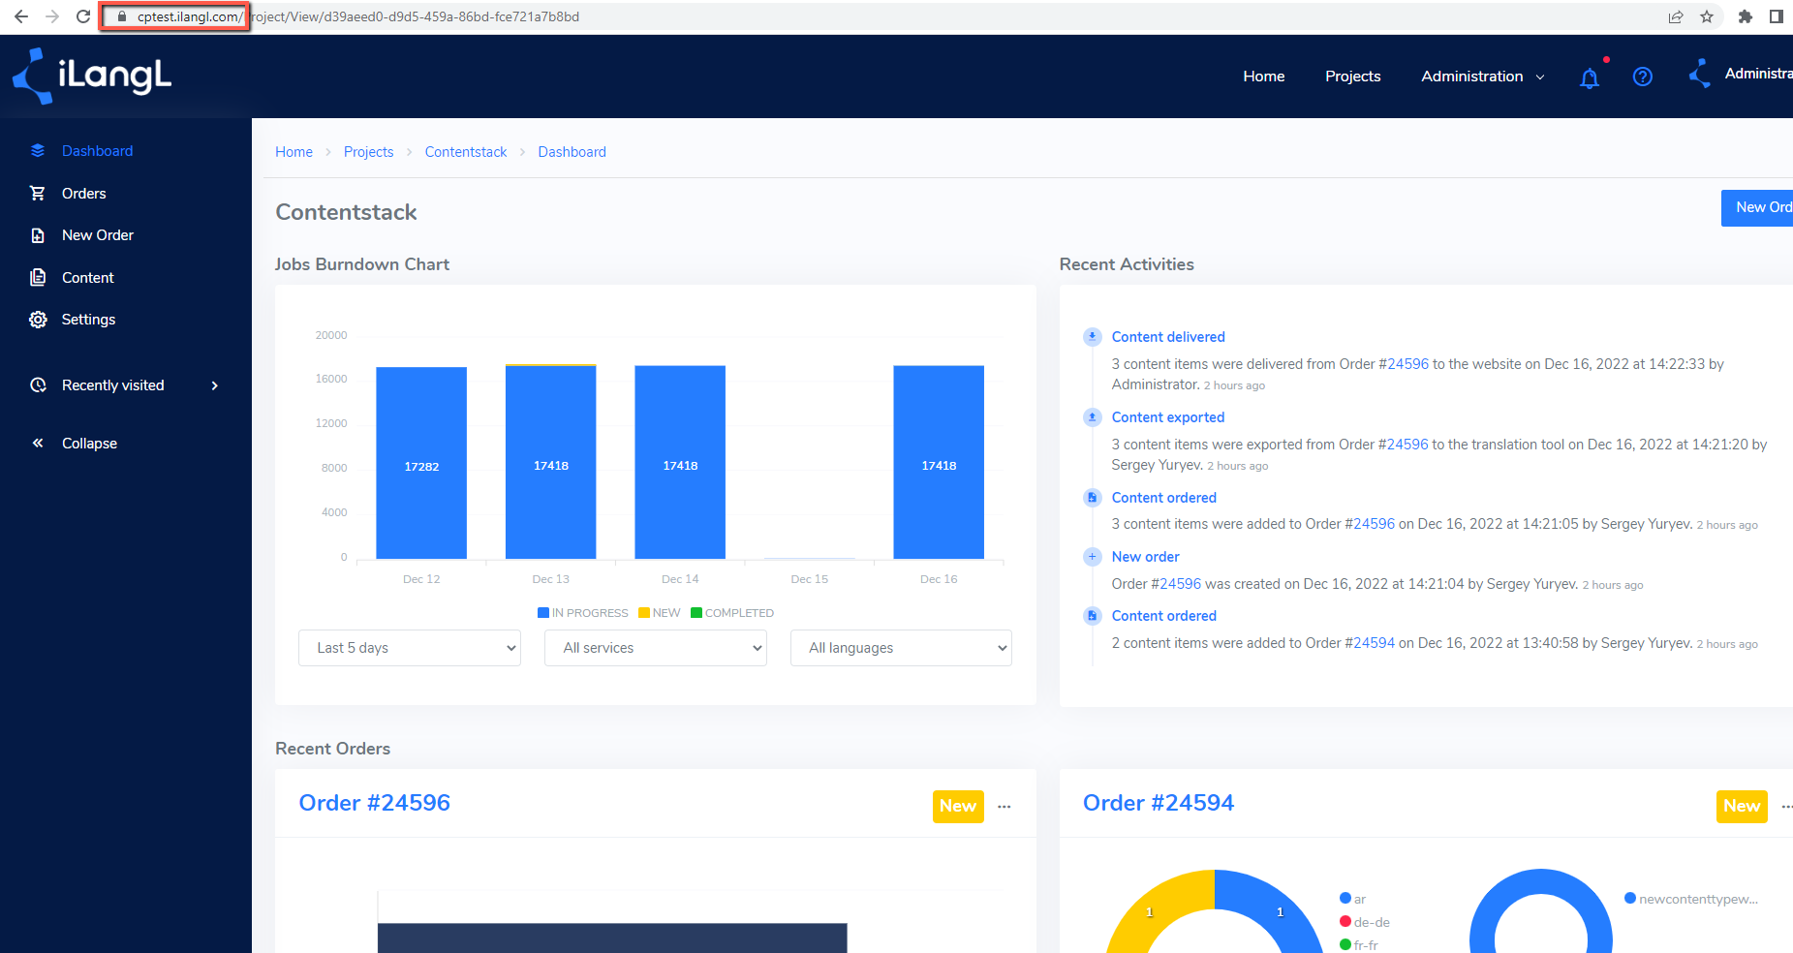Go forward using browser forward arrow
This screenshot has width=1793, height=953.
[52, 16]
